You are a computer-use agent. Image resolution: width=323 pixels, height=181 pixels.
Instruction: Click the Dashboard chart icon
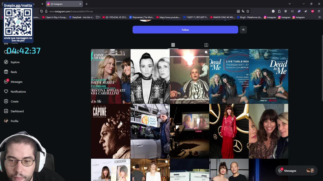click(6, 111)
